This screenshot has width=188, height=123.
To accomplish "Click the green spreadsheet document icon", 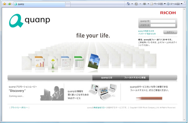I will (79, 63).
